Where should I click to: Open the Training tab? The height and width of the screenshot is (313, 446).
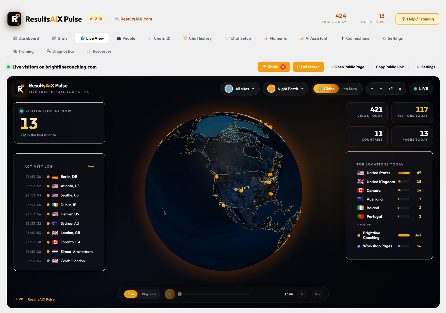click(x=23, y=51)
